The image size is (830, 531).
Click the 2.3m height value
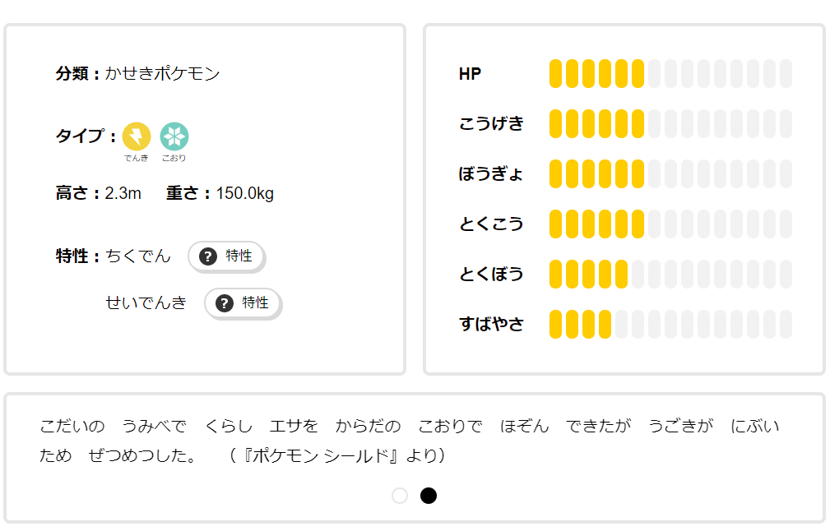pos(123,194)
